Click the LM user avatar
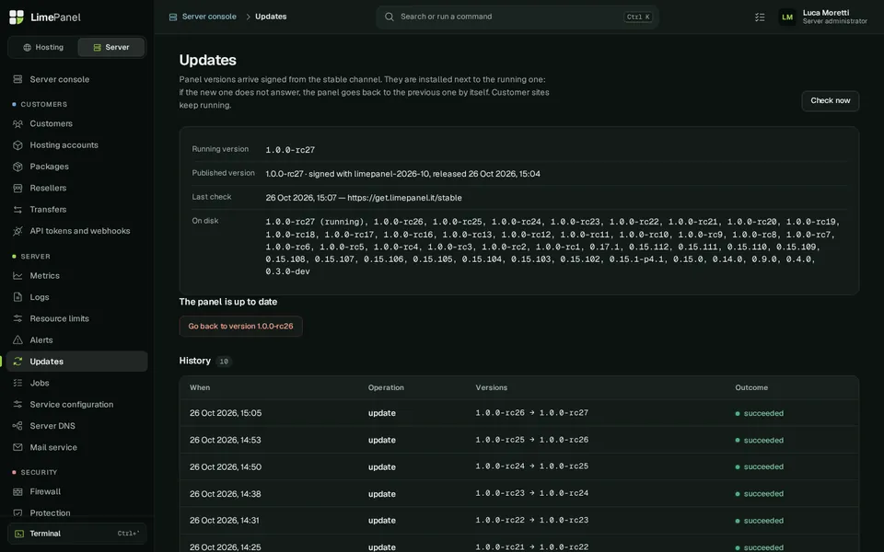The image size is (884, 552). click(x=787, y=17)
